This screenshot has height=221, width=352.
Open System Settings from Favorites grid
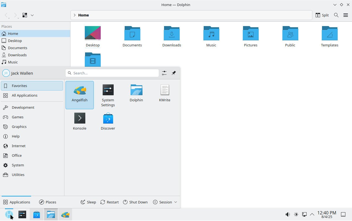point(108,95)
